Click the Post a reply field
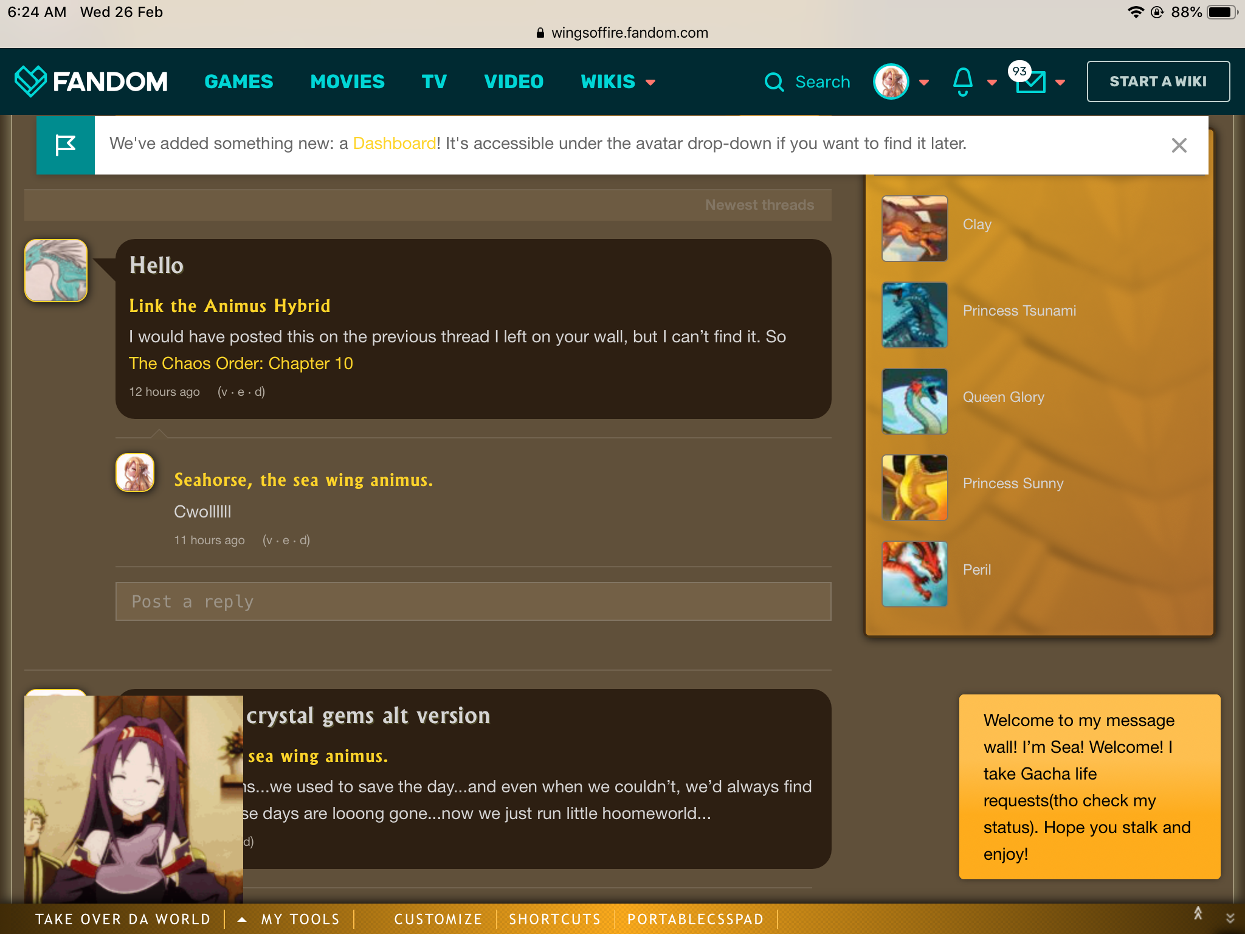Viewport: 1245px width, 934px height. [x=473, y=601]
